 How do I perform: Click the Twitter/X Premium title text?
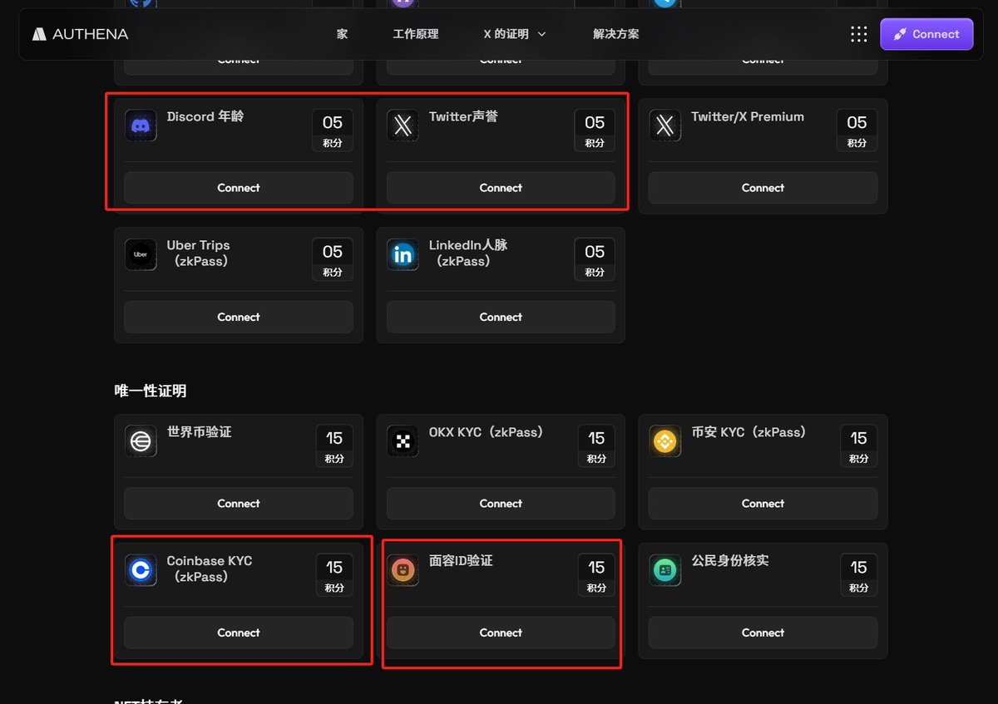pyautogui.click(x=748, y=116)
